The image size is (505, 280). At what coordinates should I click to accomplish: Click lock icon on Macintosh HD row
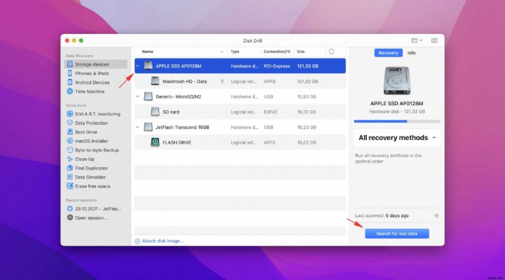(x=222, y=81)
